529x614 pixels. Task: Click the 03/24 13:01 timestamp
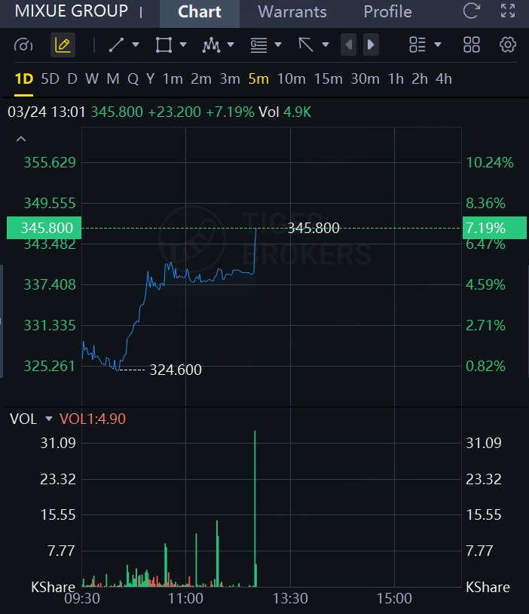47,112
